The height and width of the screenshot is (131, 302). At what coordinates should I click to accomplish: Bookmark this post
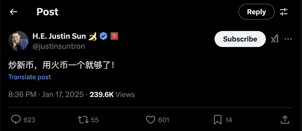pyautogui.click(x=217, y=120)
